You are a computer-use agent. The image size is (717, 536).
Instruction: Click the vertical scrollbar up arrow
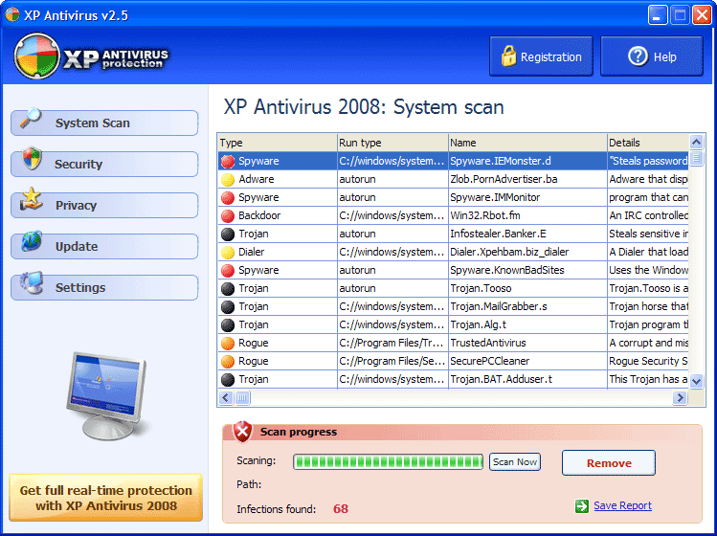697,143
